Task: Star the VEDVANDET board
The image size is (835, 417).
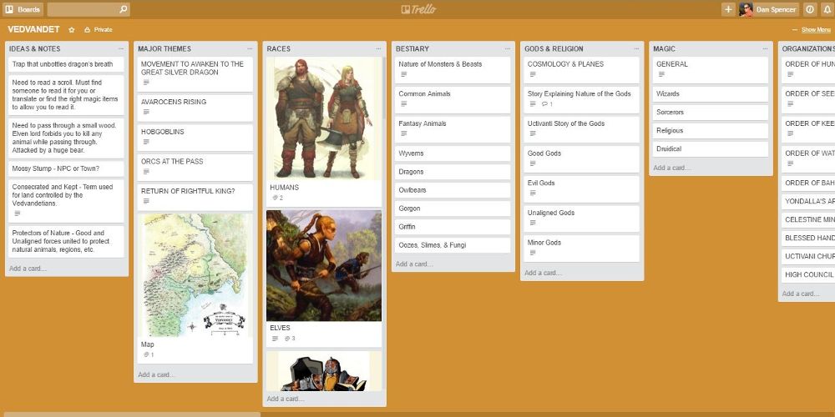Action: 72,29
